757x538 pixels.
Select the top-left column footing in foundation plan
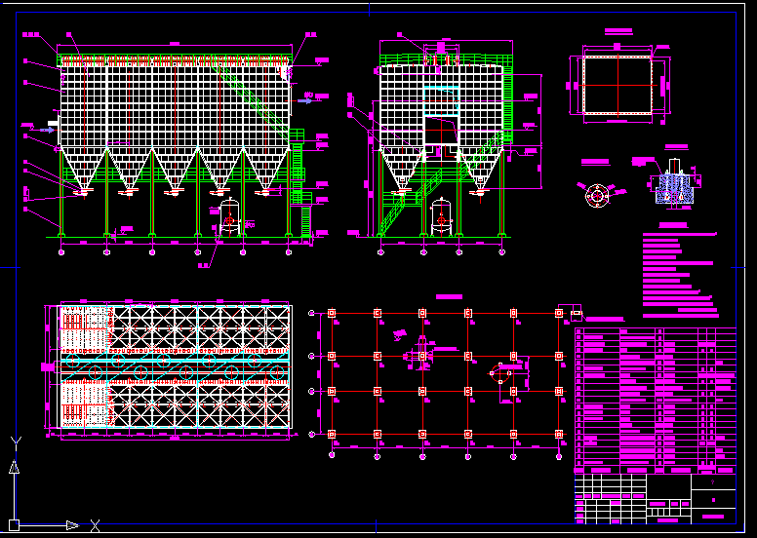tap(332, 313)
